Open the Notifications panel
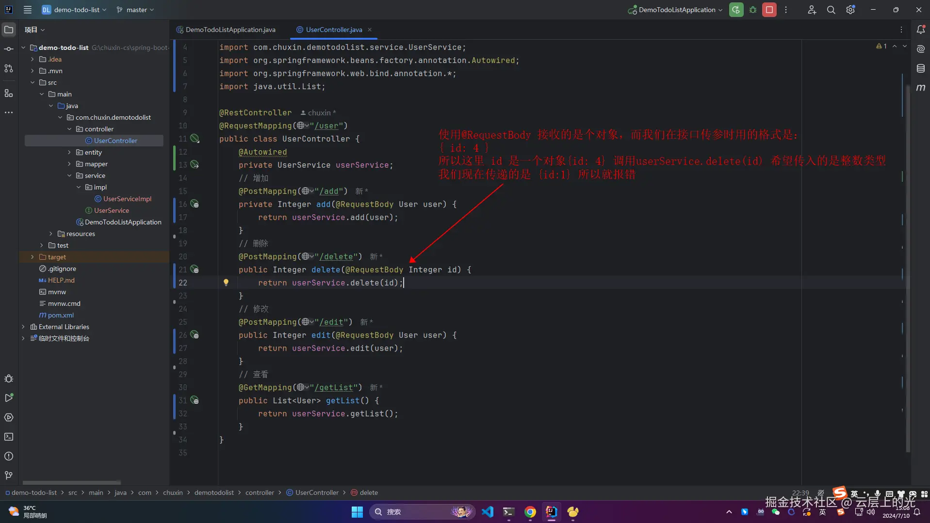 (x=921, y=30)
